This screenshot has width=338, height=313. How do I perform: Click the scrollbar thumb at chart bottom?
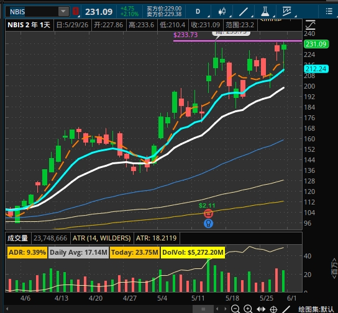[203, 309]
